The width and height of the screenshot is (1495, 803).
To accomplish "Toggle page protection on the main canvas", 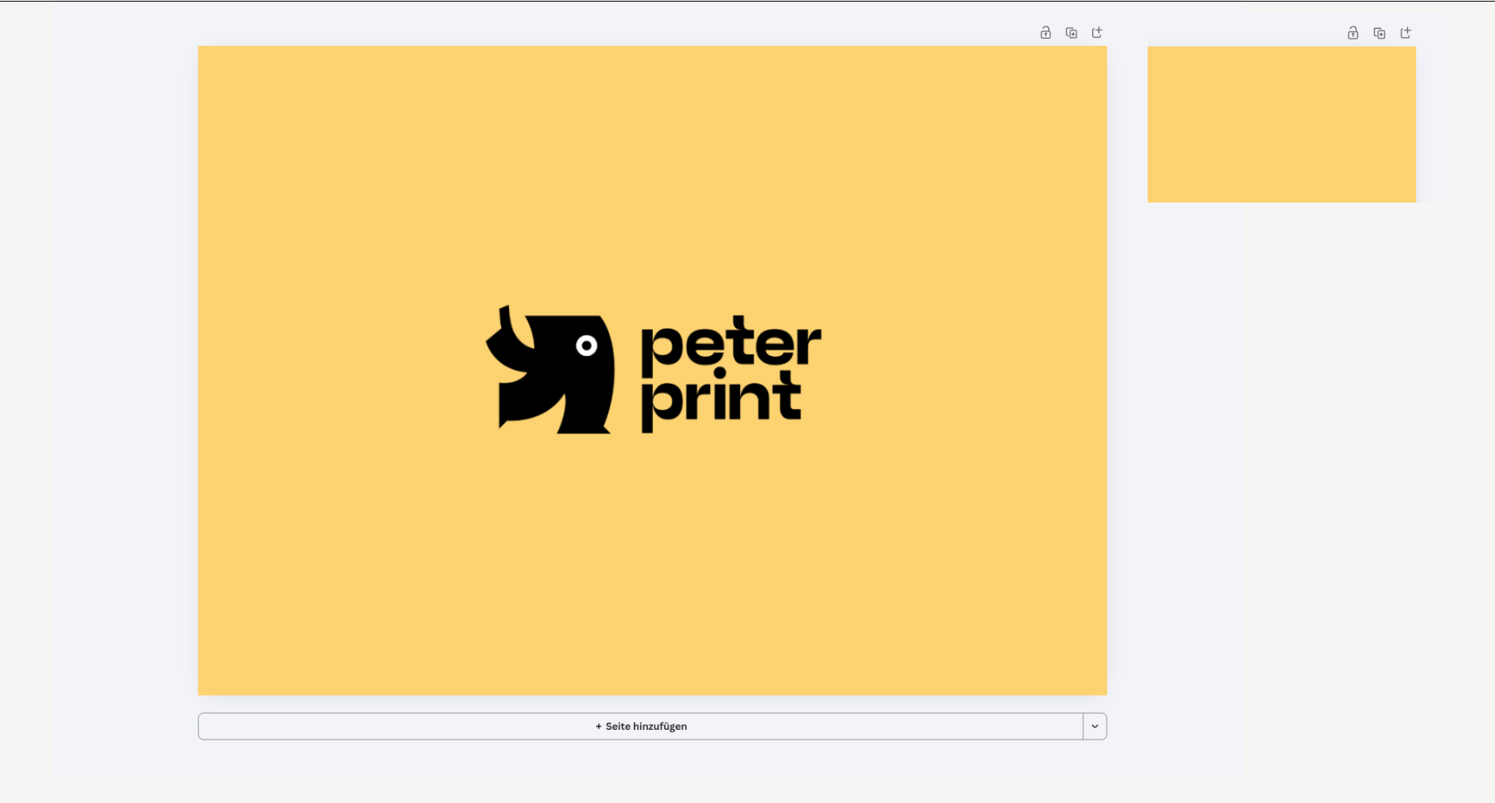I will pyautogui.click(x=1045, y=32).
